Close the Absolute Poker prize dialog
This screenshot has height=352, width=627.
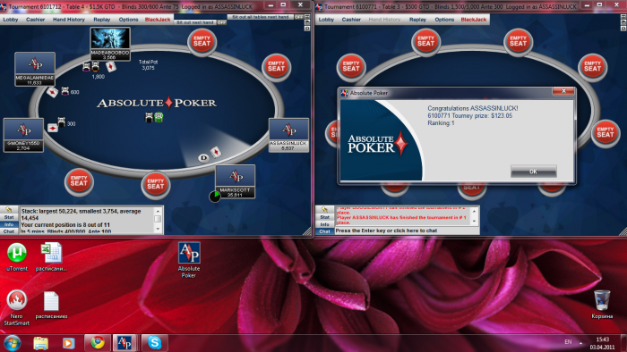(x=563, y=91)
